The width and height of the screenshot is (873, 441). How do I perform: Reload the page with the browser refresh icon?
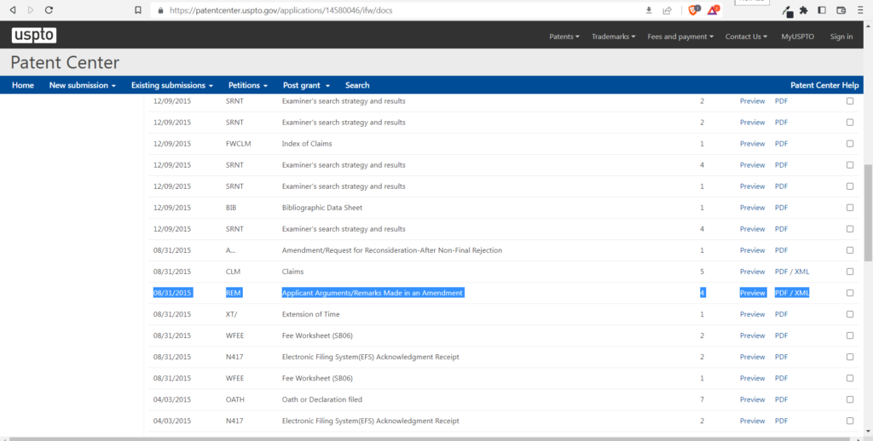49,10
